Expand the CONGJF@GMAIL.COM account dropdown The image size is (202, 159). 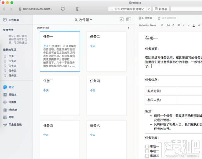click(35, 9)
